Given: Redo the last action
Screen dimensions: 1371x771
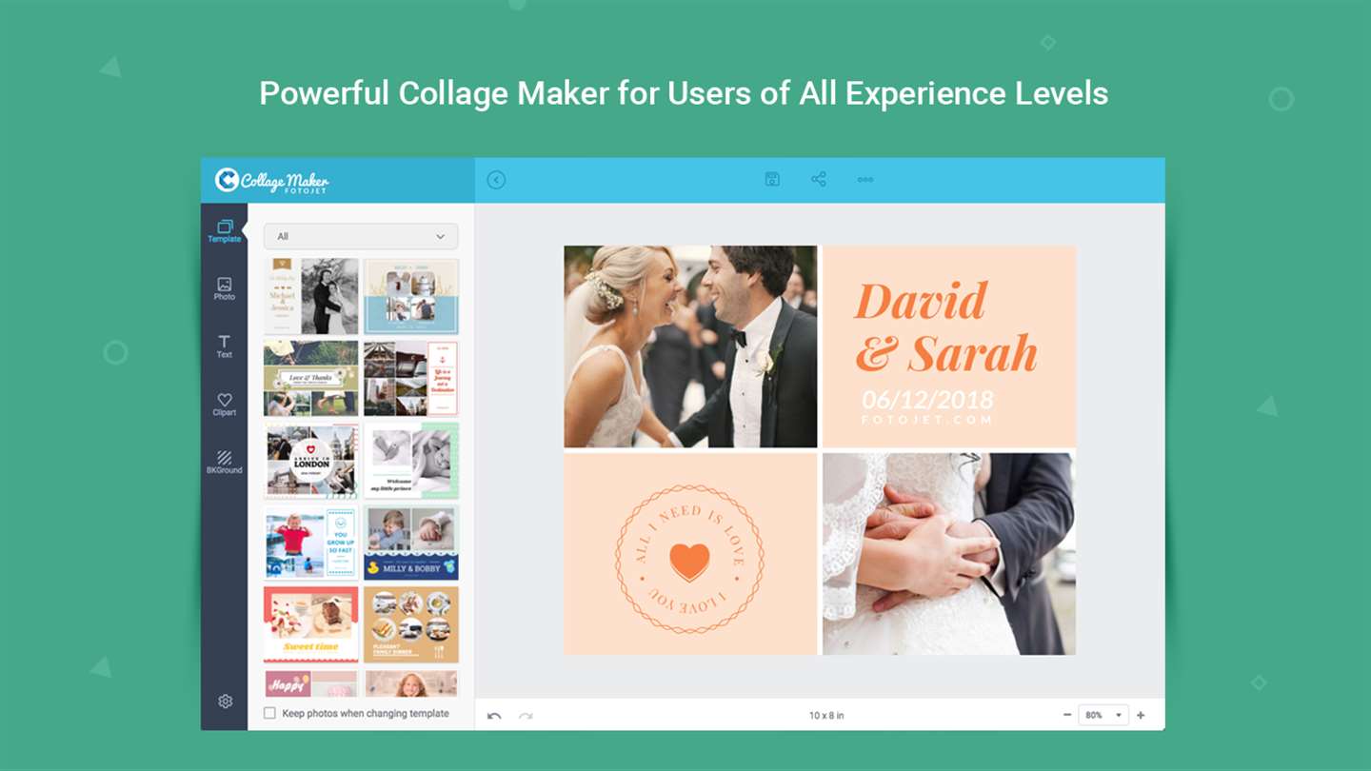Looking at the screenshot, I should (x=526, y=716).
